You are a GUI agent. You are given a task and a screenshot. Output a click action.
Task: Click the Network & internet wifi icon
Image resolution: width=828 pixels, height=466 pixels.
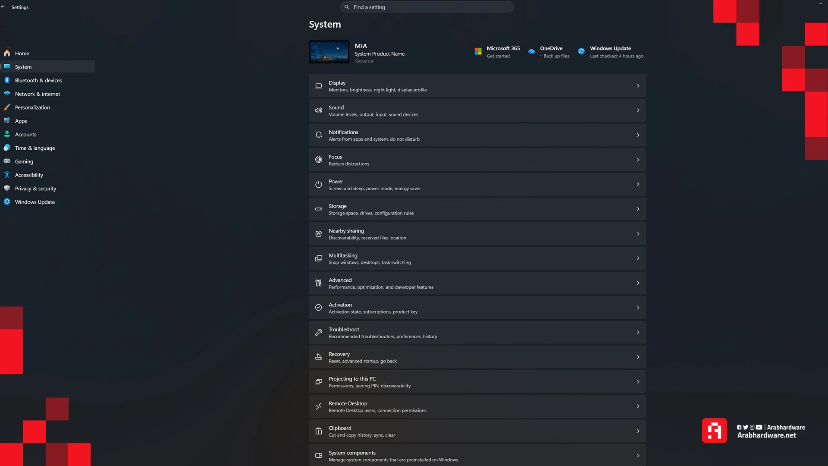7,94
